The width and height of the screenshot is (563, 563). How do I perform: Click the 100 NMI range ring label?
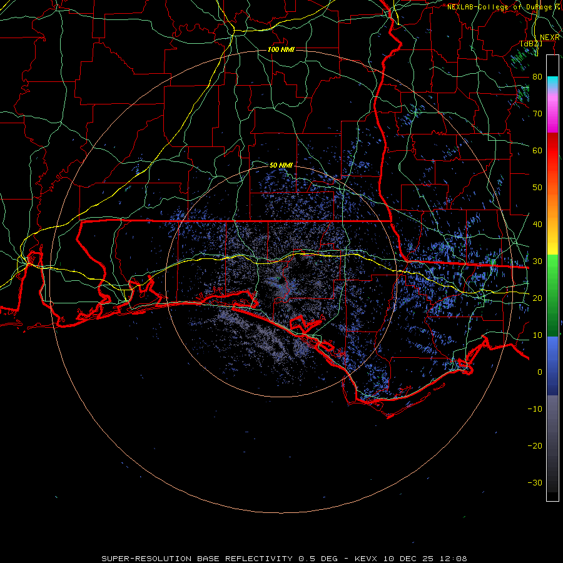[x=281, y=49]
